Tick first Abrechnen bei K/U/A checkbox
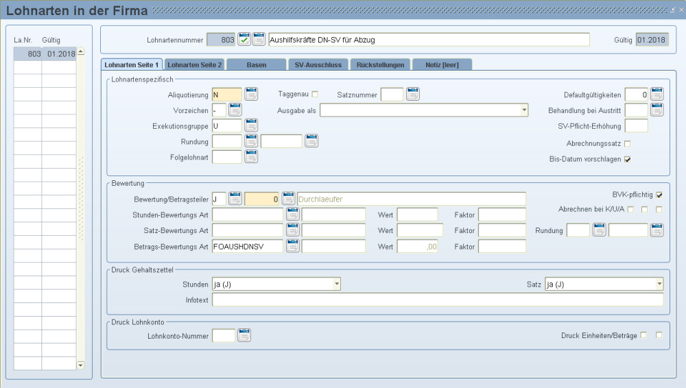 pos(630,210)
